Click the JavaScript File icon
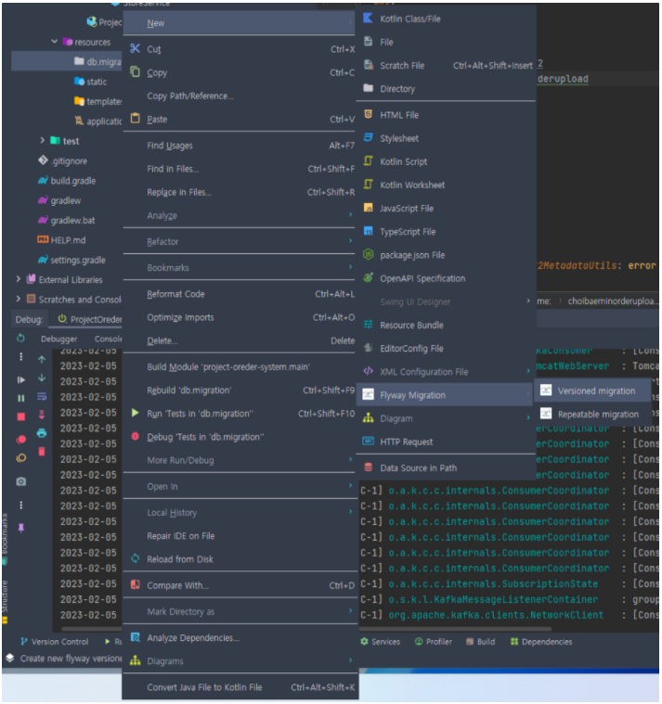The height and width of the screenshot is (704, 662). [x=368, y=208]
